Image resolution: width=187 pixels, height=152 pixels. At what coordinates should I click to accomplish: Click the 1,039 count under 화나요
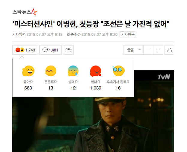tap(96, 88)
